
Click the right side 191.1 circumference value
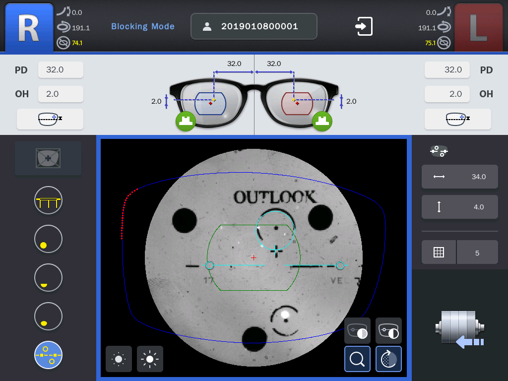pos(427,28)
